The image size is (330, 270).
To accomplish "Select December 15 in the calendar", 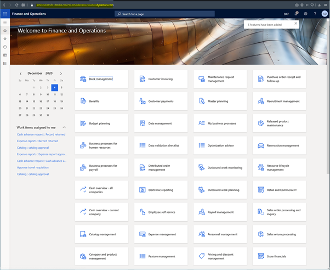I will click(34, 102).
